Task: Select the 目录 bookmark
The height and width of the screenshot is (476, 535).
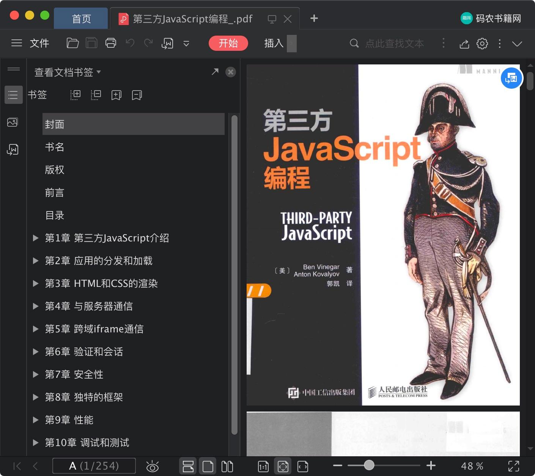Action: 55,215
